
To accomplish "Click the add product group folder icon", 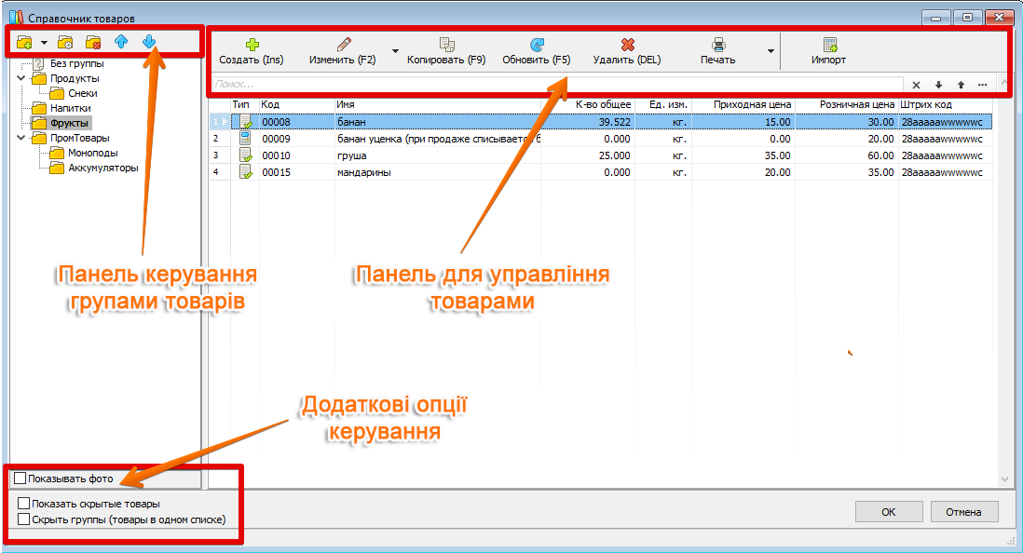I will [x=24, y=43].
